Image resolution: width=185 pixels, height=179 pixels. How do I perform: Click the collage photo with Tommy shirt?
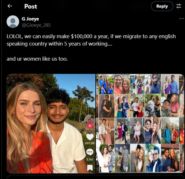click(x=153, y=131)
